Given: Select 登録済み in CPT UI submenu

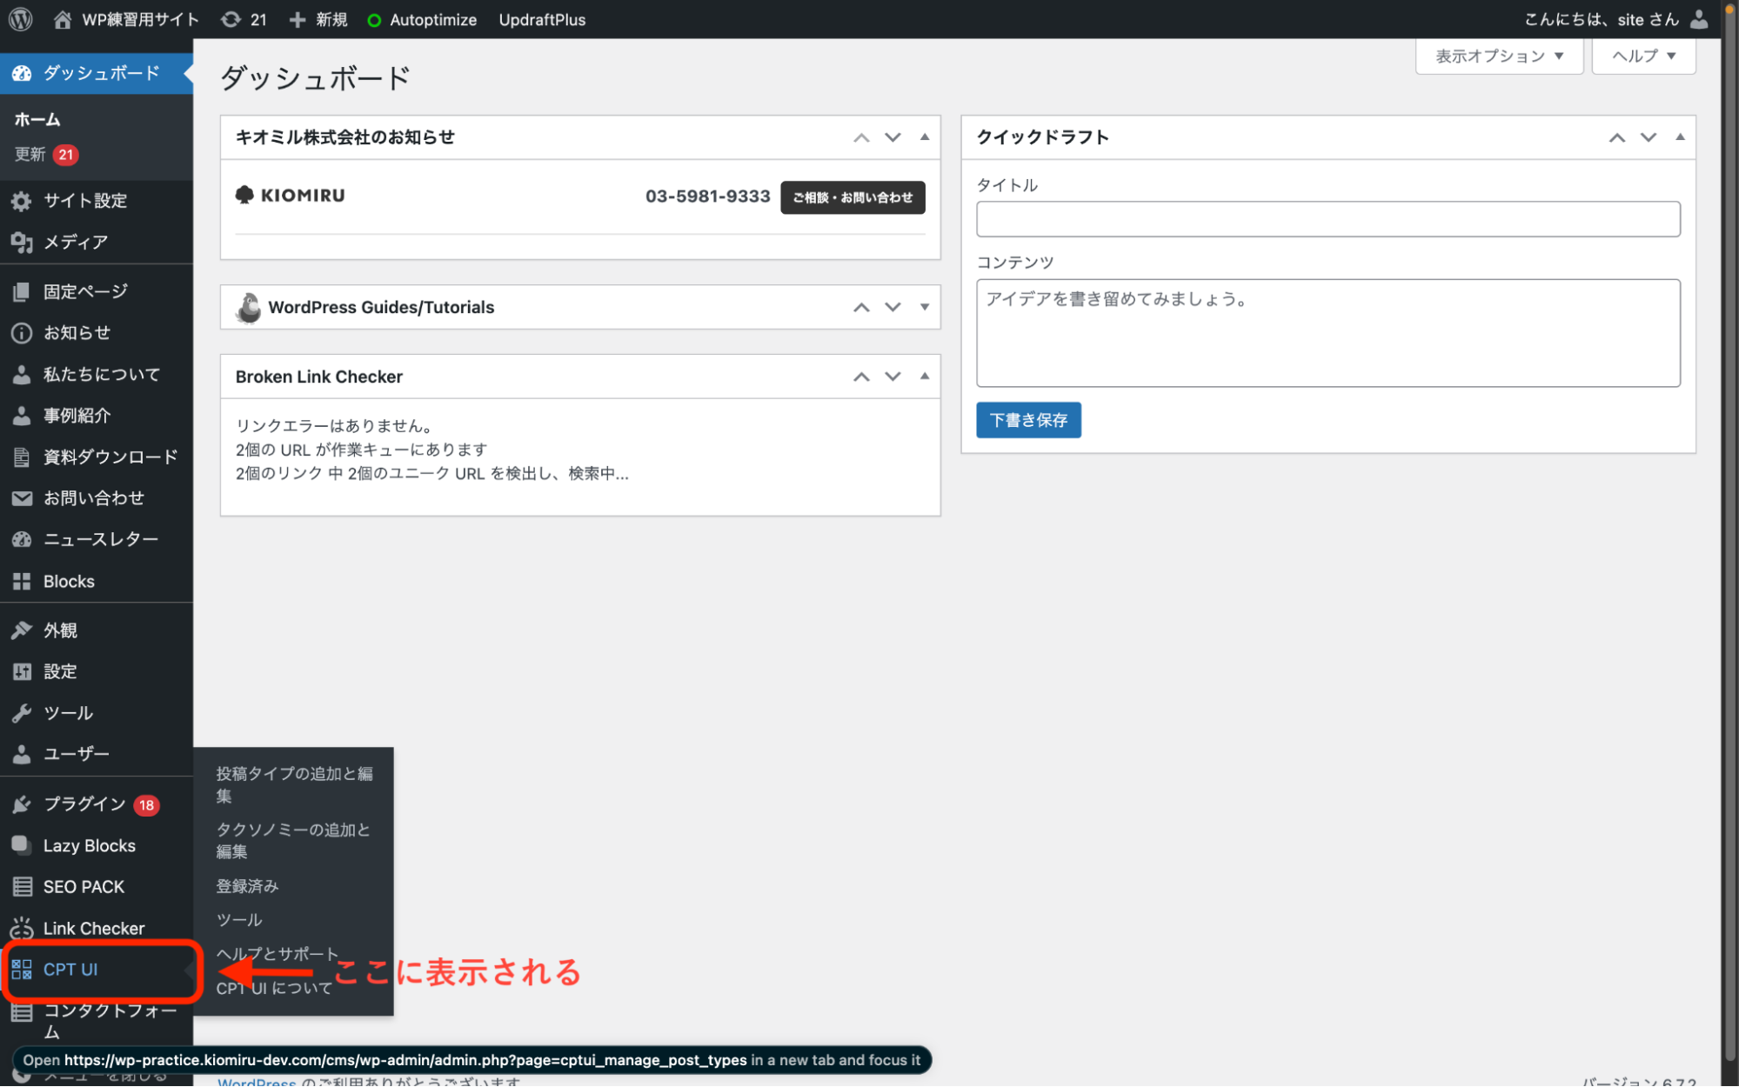Looking at the screenshot, I should coord(247,886).
